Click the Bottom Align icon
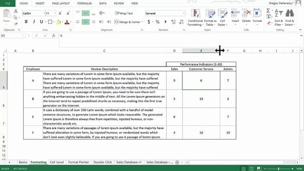This screenshot has width=304, height=171. pyautogui.click(x=94, y=14)
